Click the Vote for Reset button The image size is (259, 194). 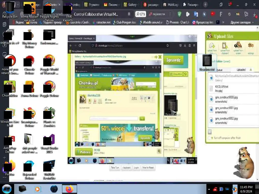click(x=148, y=168)
